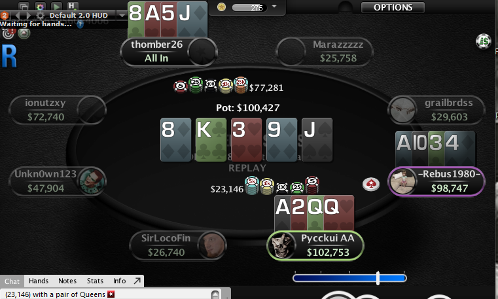Click the green home lobby icon
Screen dimensions: 498x299
[x=24, y=33]
